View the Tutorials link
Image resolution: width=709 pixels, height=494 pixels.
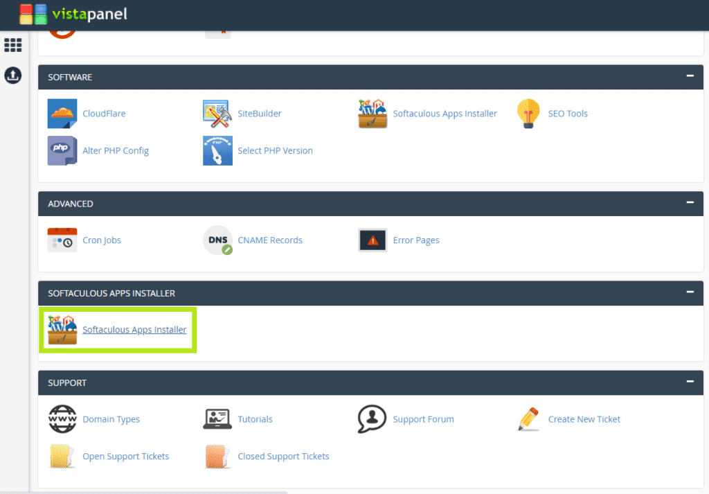pyautogui.click(x=255, y=419)
